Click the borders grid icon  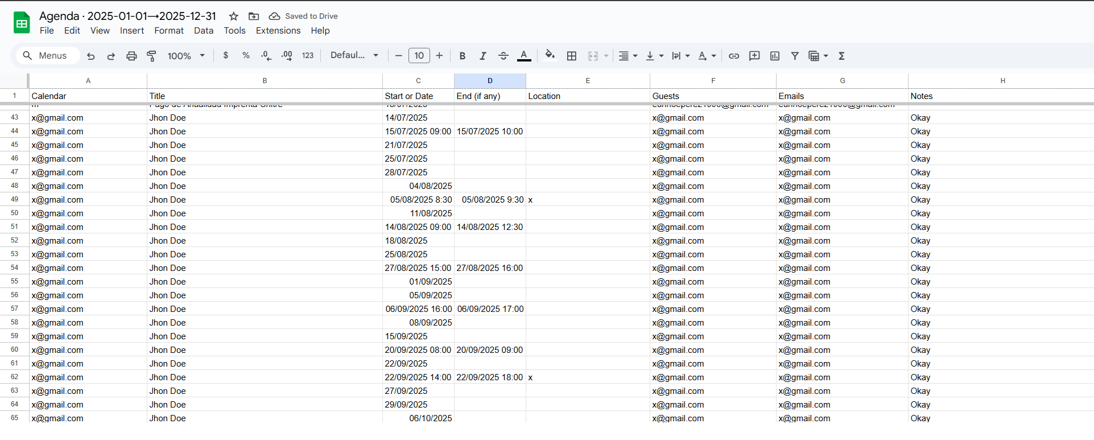[x=572, y=56]
